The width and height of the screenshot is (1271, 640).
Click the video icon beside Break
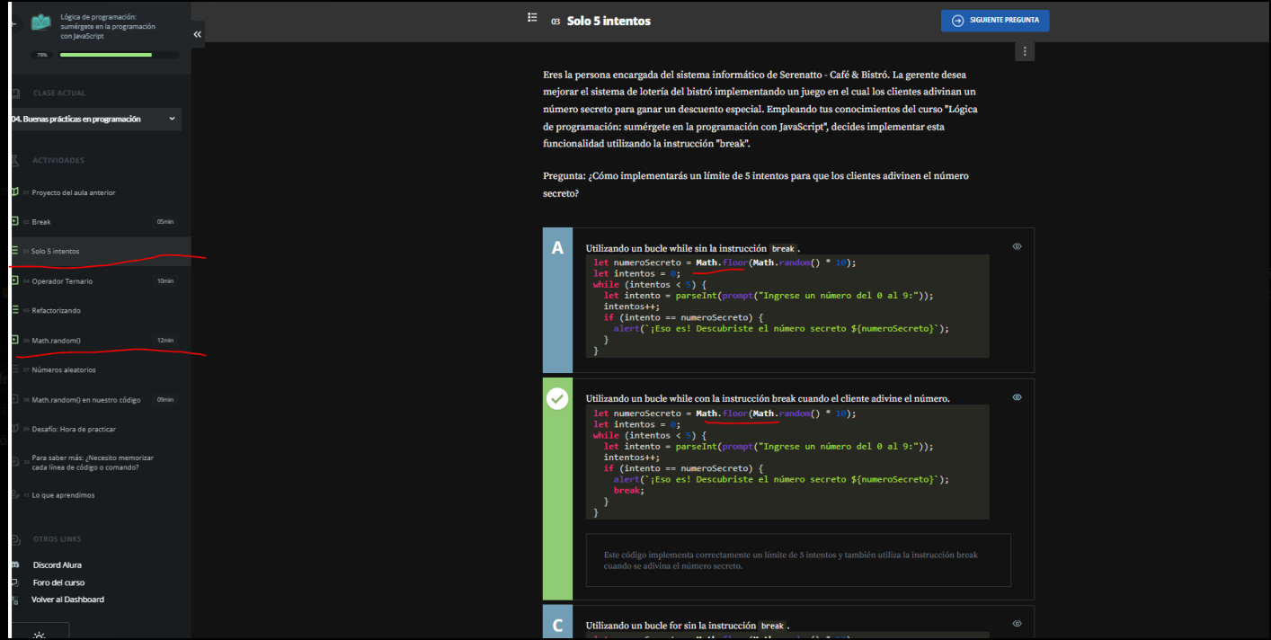[14, 221]
